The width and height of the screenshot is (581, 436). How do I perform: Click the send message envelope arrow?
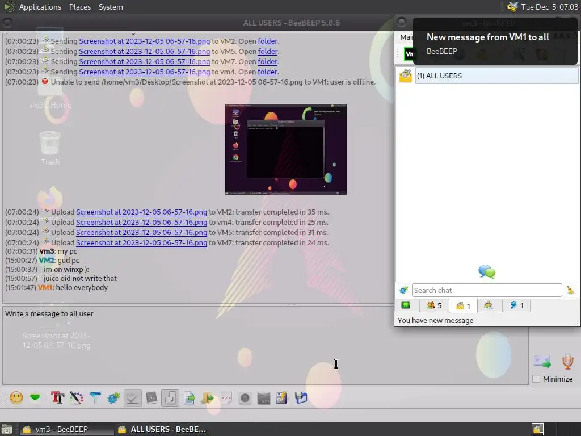tap(542, 361)
